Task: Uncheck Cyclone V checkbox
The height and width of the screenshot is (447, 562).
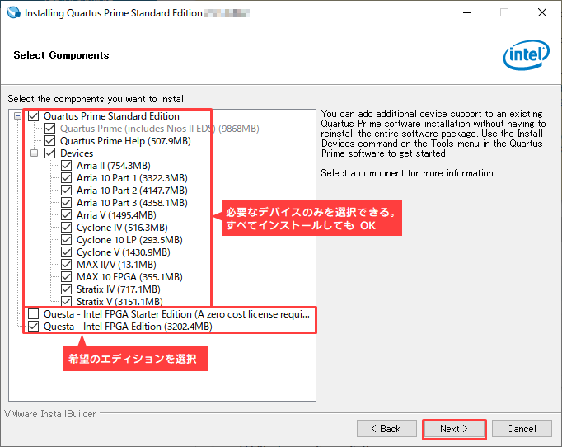Action: pyautogui.click(x=66, y=252)
